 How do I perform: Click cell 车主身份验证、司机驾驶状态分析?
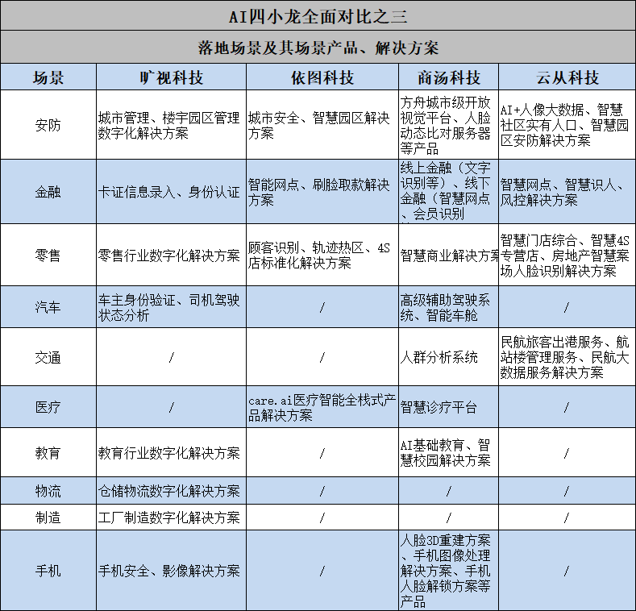[x=171, y=307]
